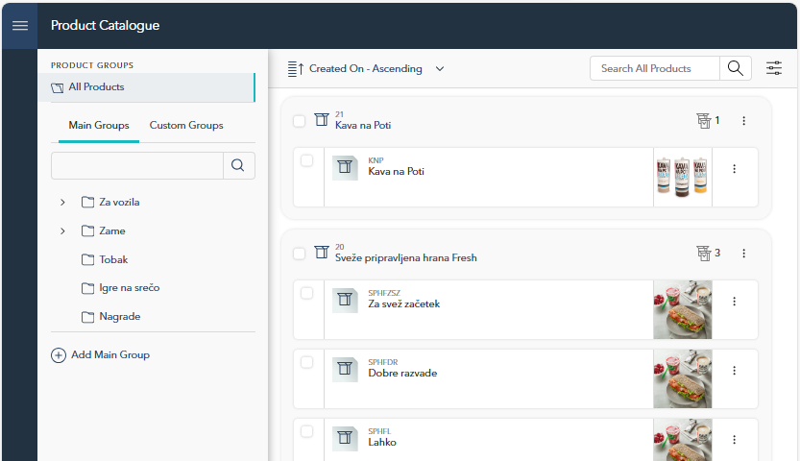This screenshot has height=461, width=800.
Task: Check the Lahko product checkbox
Action: pyautogui.click(x=306, y=431)
